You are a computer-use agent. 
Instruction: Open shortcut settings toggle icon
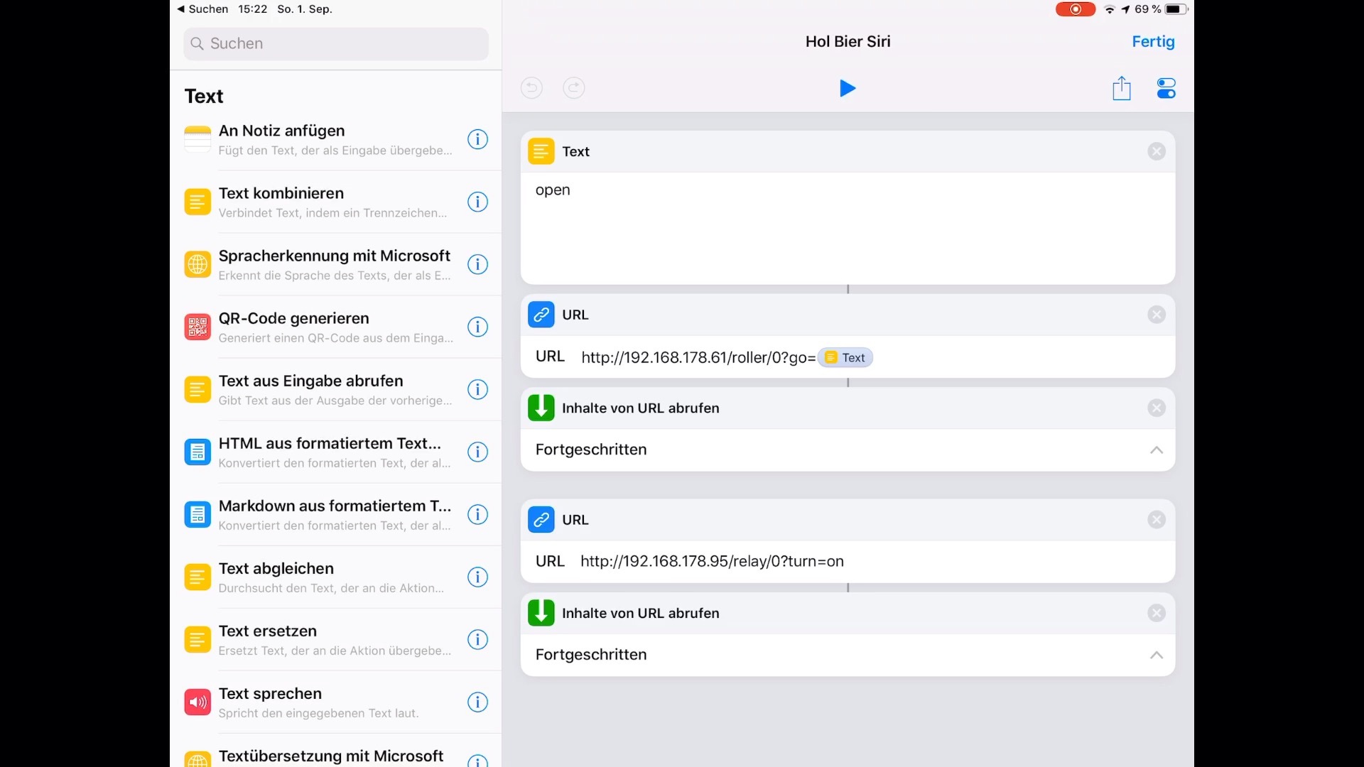tap(1166, 88)
